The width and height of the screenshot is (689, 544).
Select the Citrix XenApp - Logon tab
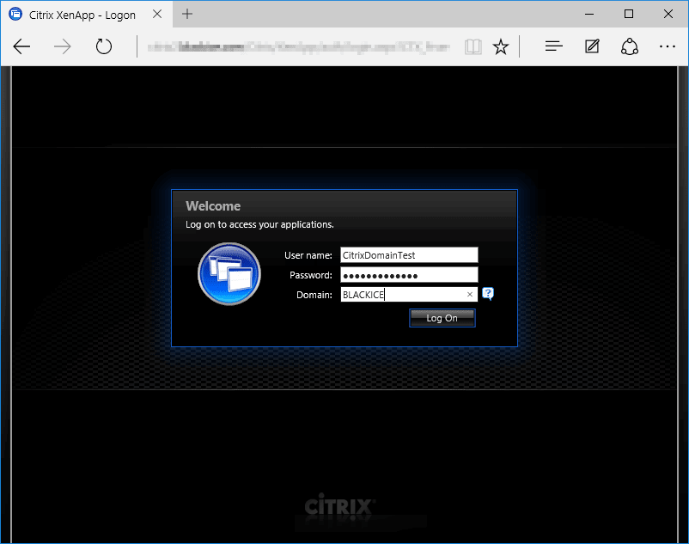click(x=82, y=15)
